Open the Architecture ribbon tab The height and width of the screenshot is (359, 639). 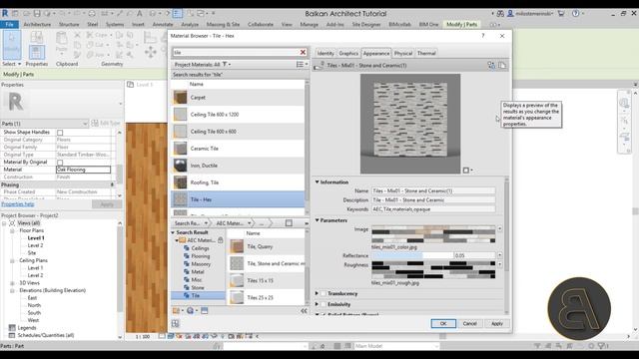[x=37, y=24]
